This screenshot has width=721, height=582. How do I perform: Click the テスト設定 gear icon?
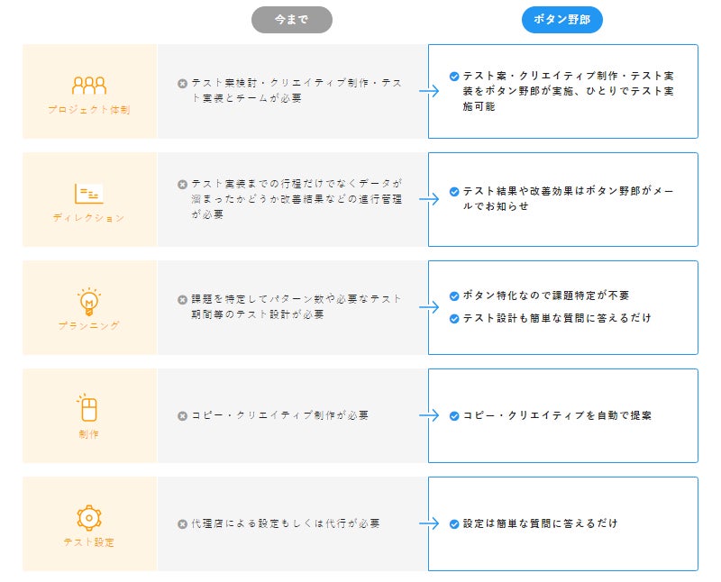89,517
